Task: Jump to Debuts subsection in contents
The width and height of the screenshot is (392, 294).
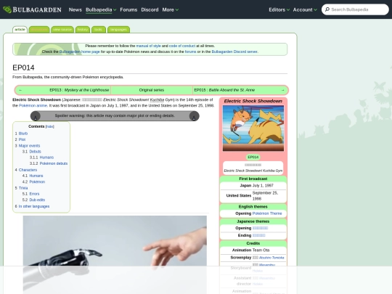Action: 35,152
